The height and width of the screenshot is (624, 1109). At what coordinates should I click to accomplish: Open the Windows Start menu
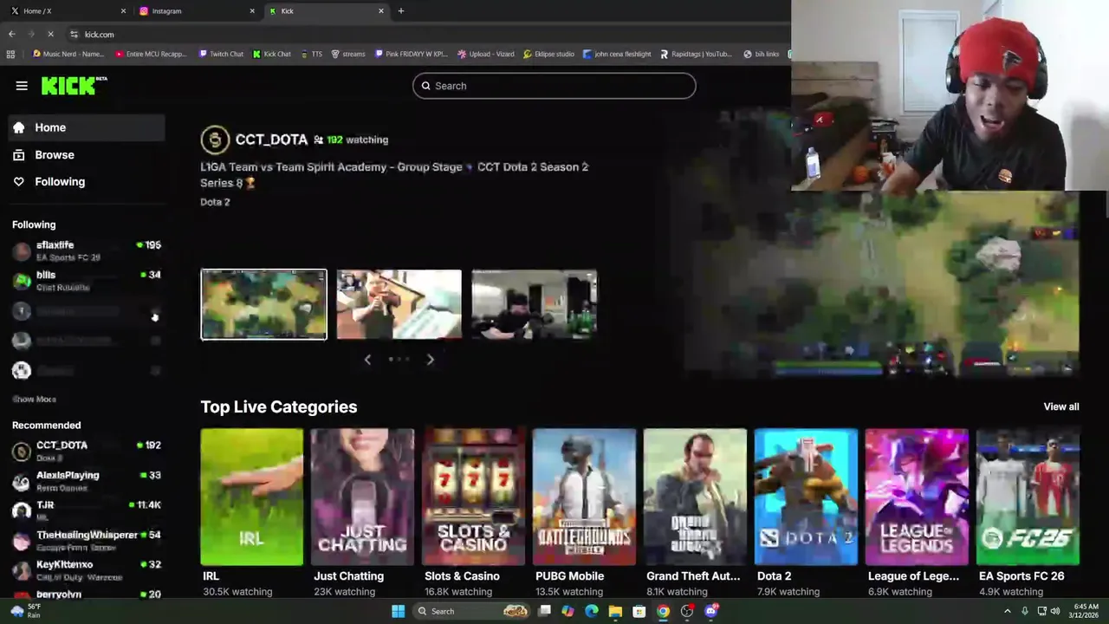(x=398, y=611)
